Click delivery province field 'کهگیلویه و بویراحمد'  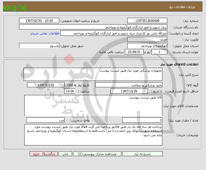click(147, 46)
